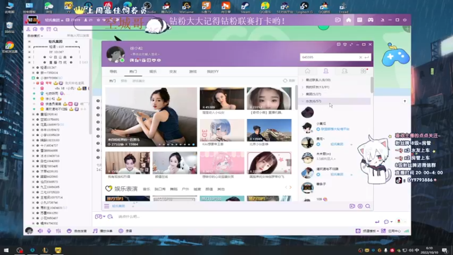This screenshot has width=453, height=255.
Task: Expand the channel template dropdown arrow
Action: (x=378, y=231)
